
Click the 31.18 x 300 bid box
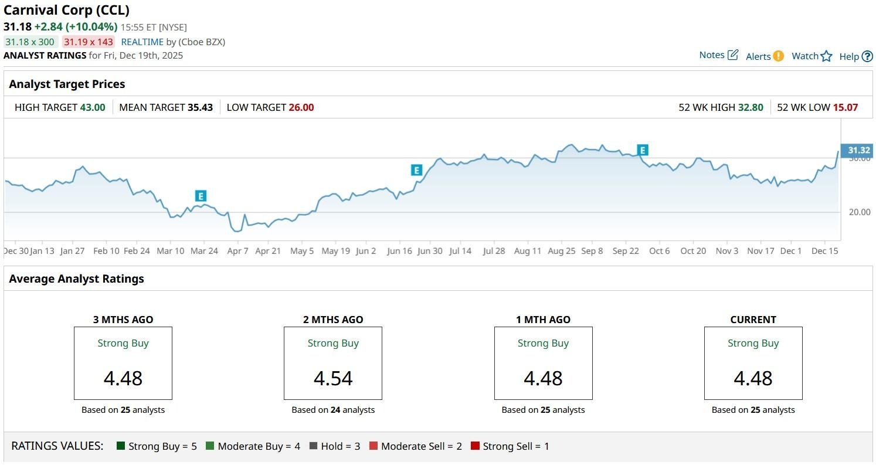pyautogui.click(x=30, y=42)
